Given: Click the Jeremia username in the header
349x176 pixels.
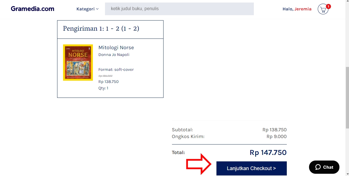Looking at the screenshot, I should [303, 9].
